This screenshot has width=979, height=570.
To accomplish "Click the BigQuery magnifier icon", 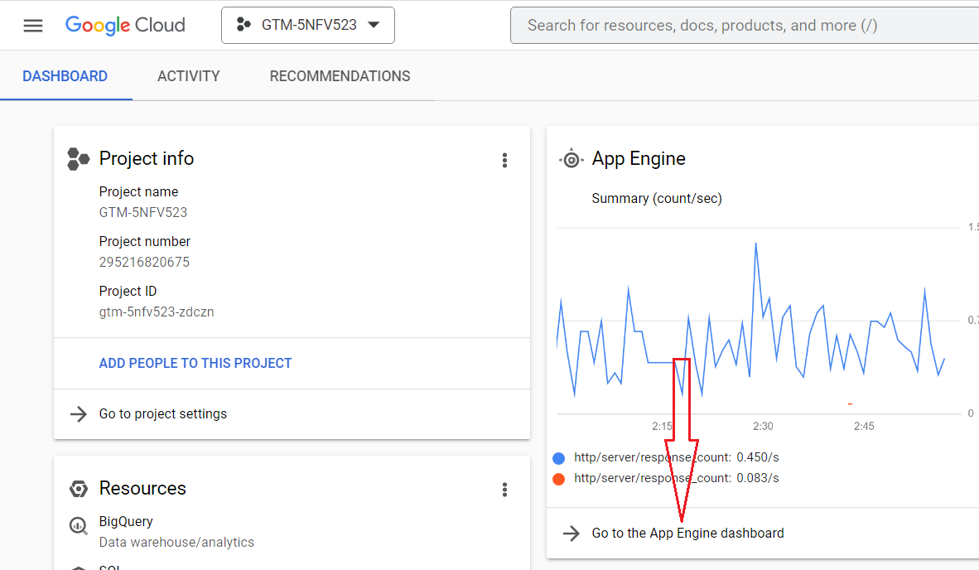I will pyautogui.click(x=79, y=525).
